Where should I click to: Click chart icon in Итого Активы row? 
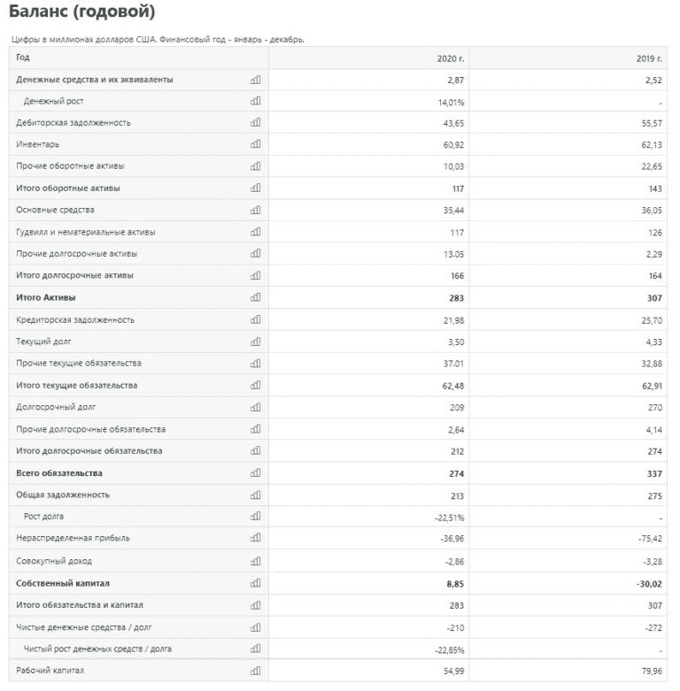click(256, 297)
